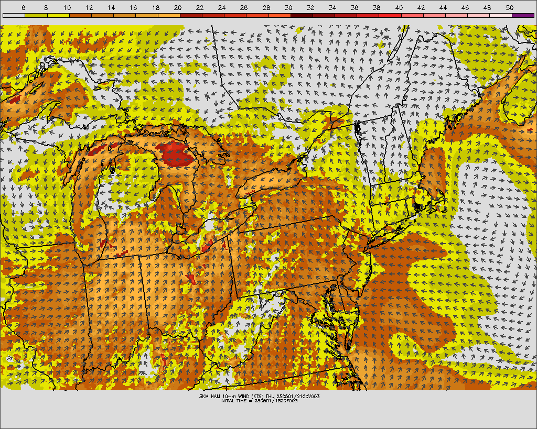Click the legend value 20
Viewport: 537px width, 429px height.
[177, 7]
